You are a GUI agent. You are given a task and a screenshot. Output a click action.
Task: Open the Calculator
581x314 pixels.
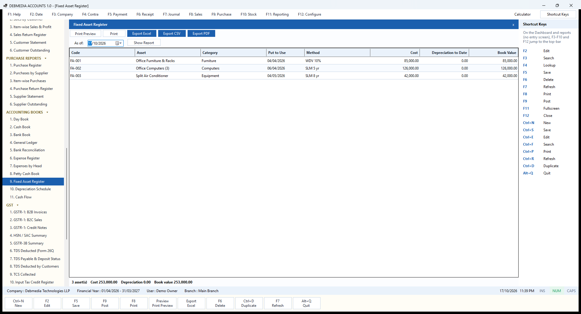coord(522,14)
